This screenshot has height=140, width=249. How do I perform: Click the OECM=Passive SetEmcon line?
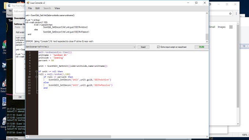pyautogui.click(x=80, y=85)
